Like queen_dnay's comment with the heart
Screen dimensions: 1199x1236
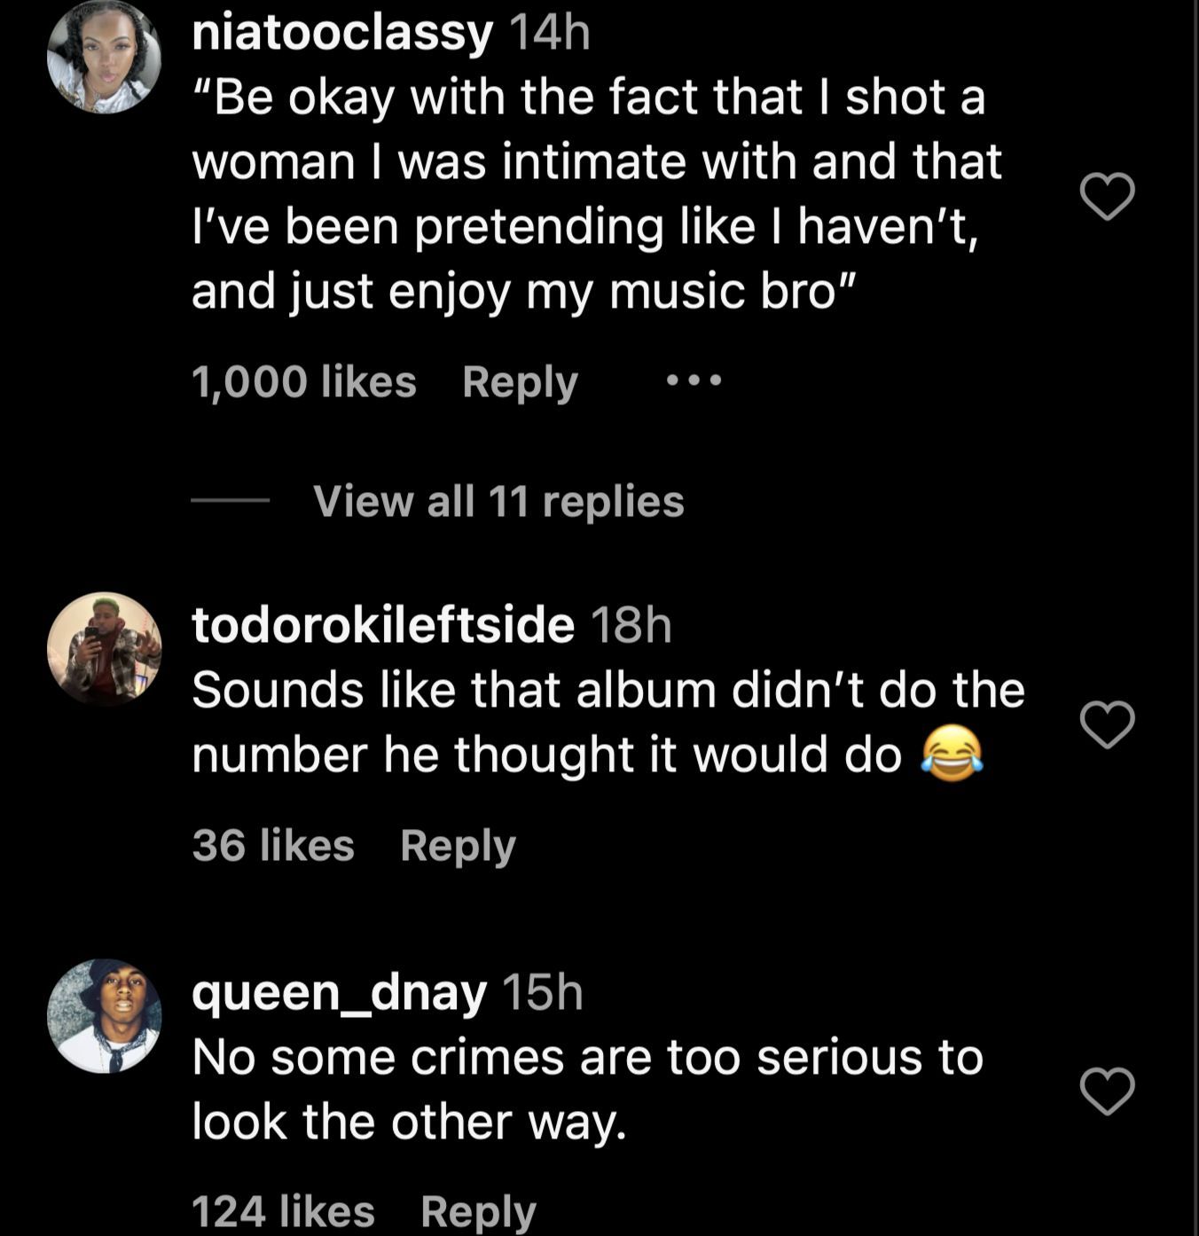[1108, 1091]
